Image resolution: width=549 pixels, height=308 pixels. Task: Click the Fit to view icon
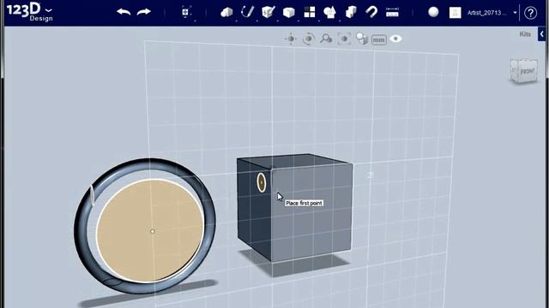click(344, 38)
